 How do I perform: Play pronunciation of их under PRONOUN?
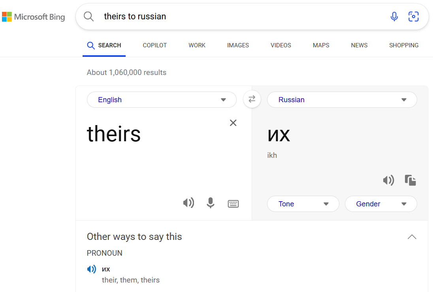click(92, 269)
